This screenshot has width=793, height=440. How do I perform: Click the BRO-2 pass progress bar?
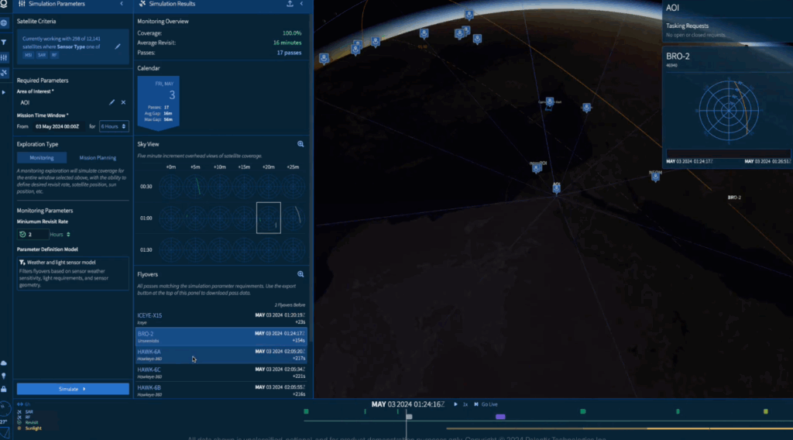tap(728, 153)
